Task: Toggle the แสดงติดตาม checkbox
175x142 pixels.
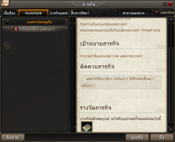Action: pyautogui.click(x=157, y=13)
